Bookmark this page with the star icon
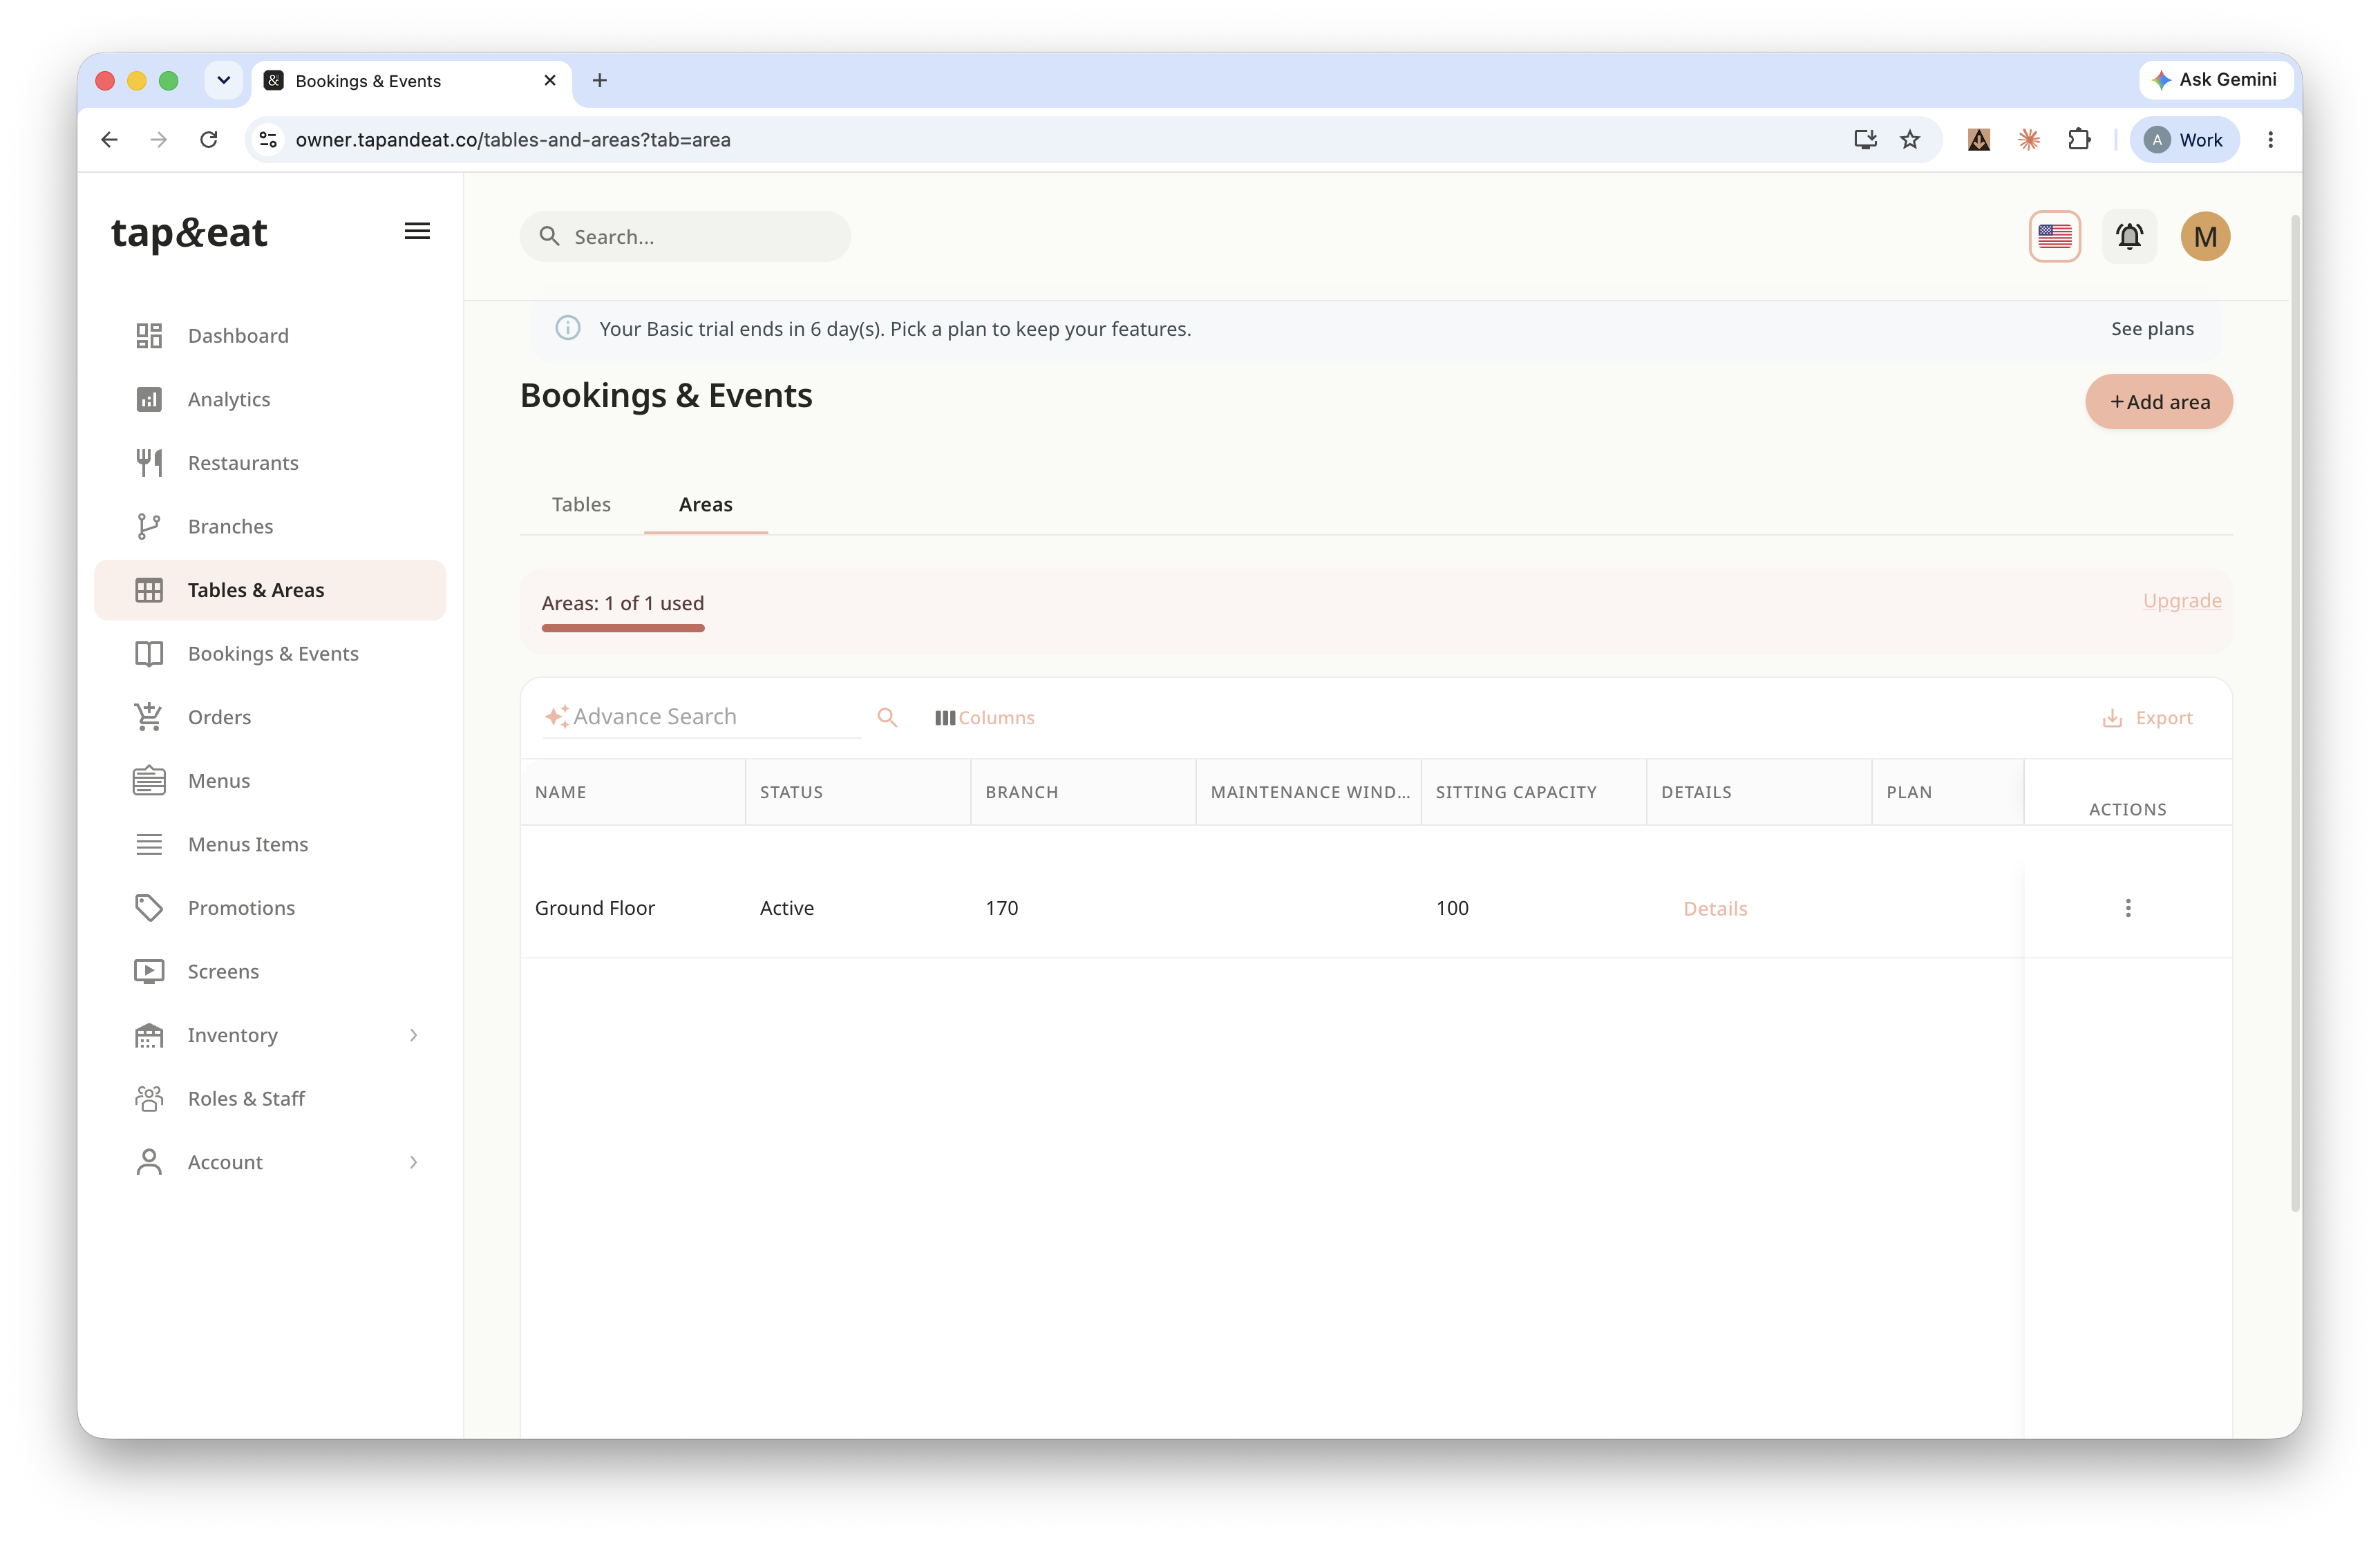 click(x=1909, y=140)
